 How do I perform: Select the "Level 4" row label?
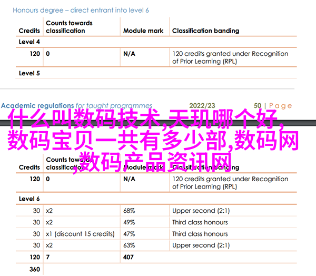(29, 42)
